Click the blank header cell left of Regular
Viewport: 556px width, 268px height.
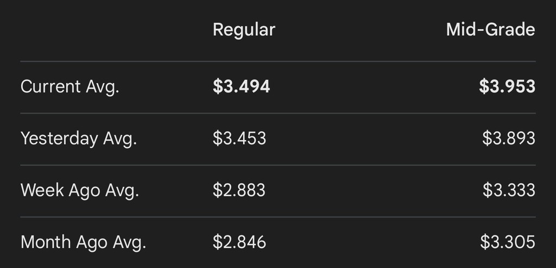pyautogui.click(x=109, y=29)
